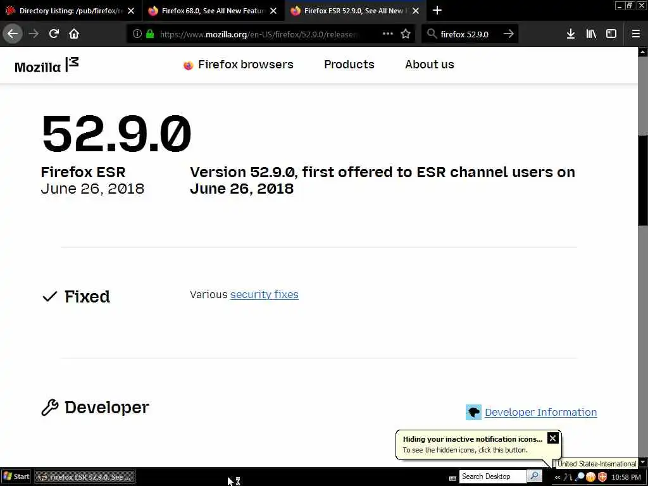This screenshot has width=648, height=486.
Task: Open the Firefox browsers menu
Action: [x=239, y=65]
